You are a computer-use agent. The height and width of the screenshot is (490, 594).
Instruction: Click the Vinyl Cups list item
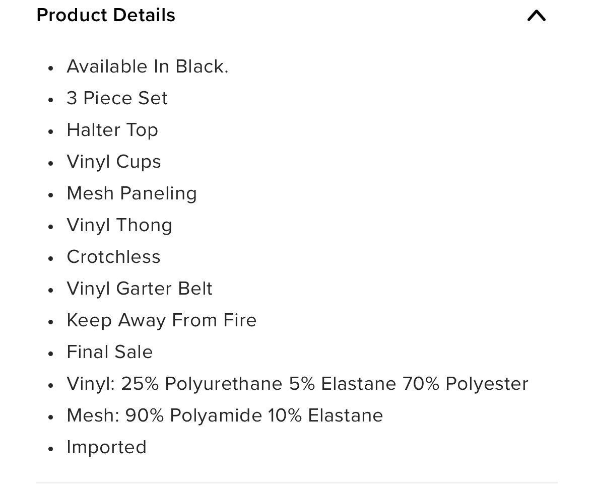tap(114, 162)
